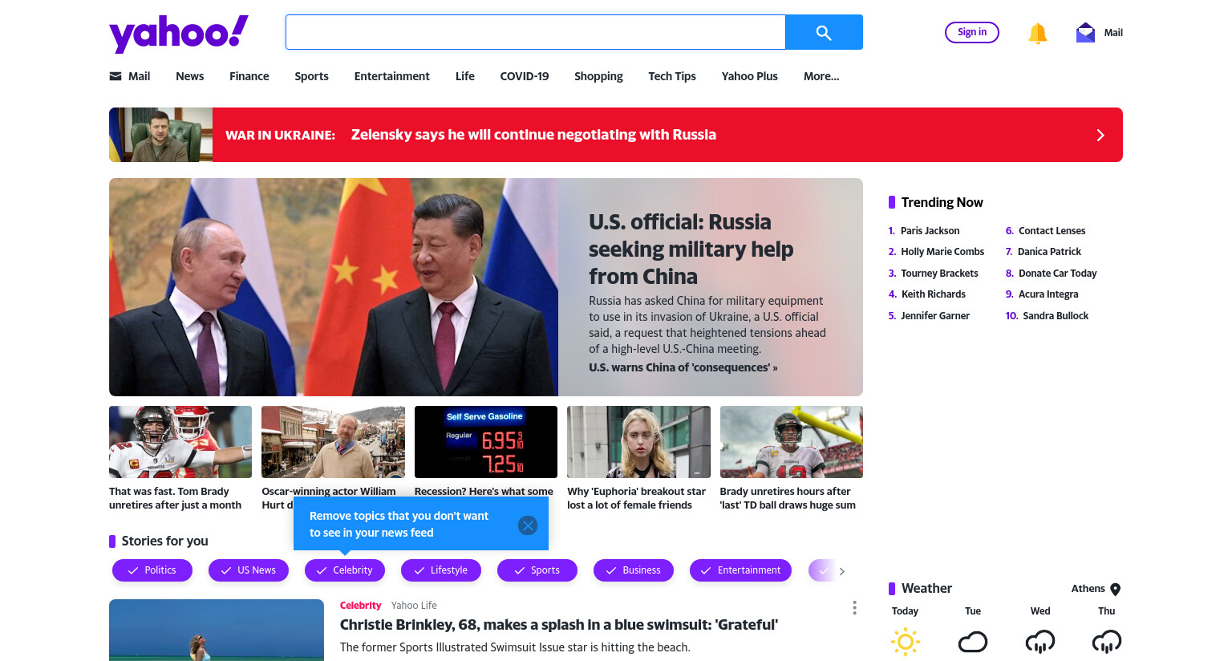The width and height of the screenshot is (1232, 661).
Task: Open trending topic Contact Lenses
Action: point(1052,231)
